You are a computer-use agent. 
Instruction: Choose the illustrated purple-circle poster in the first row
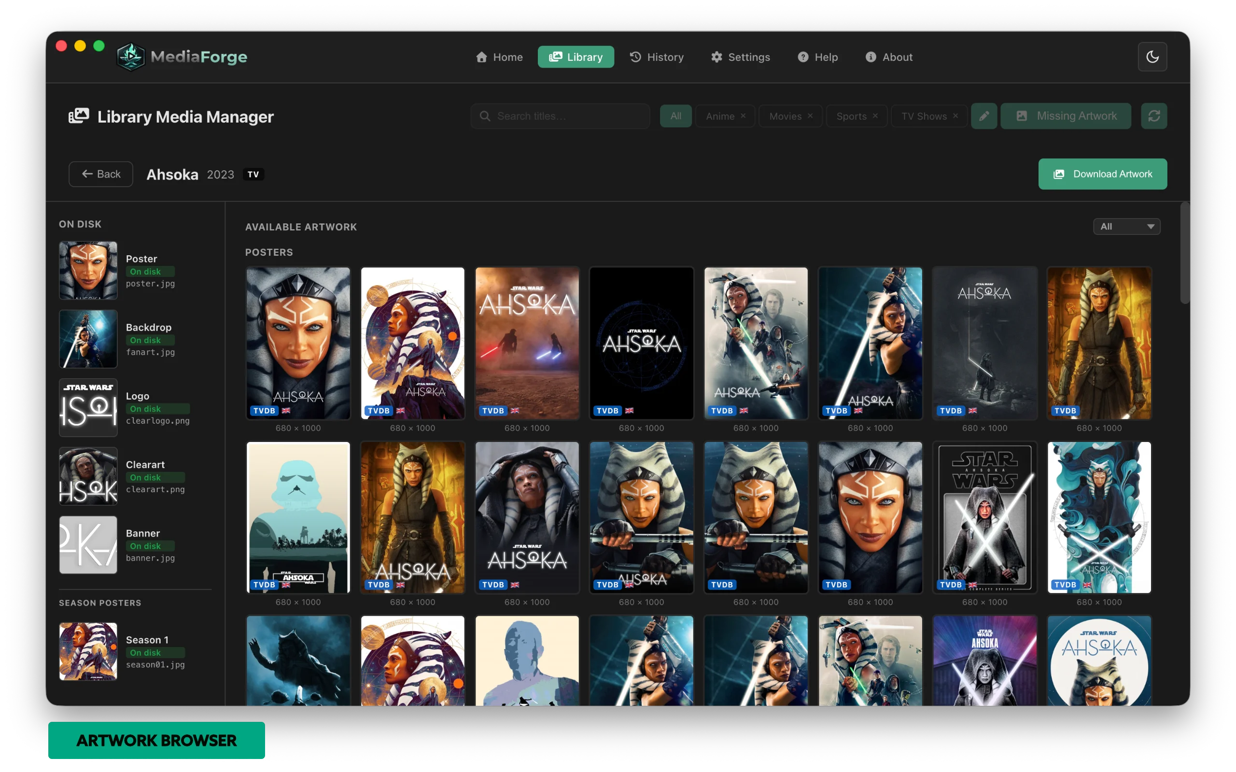click(x=413, y=343)
